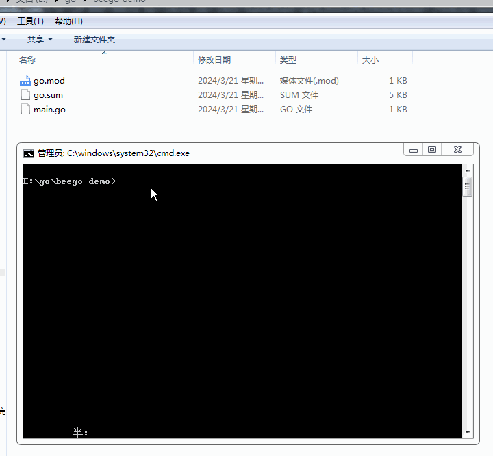Click the 新建文件夹 button
Image resolution: width=493 pixels, height=456 pixels.
click(x=94, y=39)
